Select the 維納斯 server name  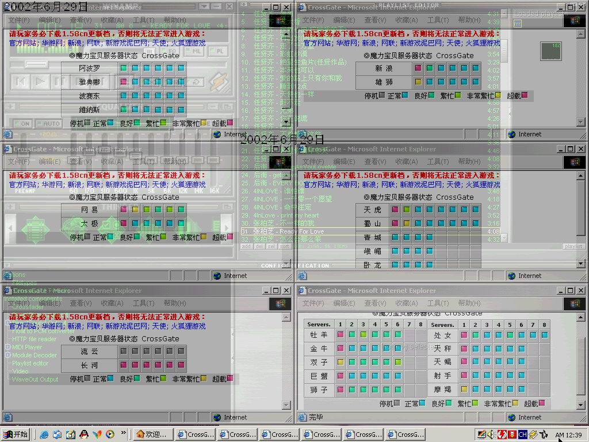(89, 109)
